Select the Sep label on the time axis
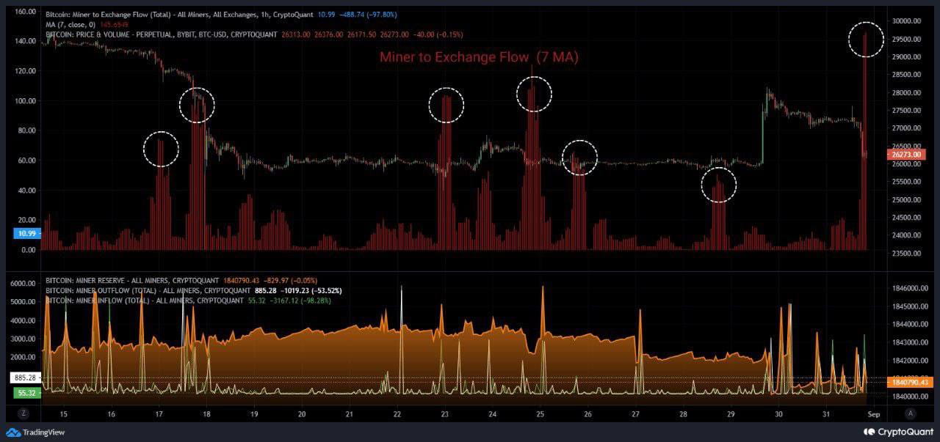Viewport: 940px width, 442px height. pyautogui.click(x=873, y=413)
